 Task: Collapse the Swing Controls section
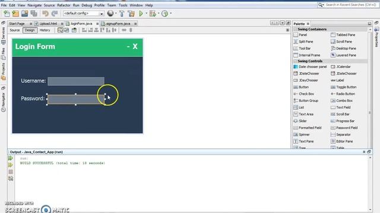(x=295, y=61)
